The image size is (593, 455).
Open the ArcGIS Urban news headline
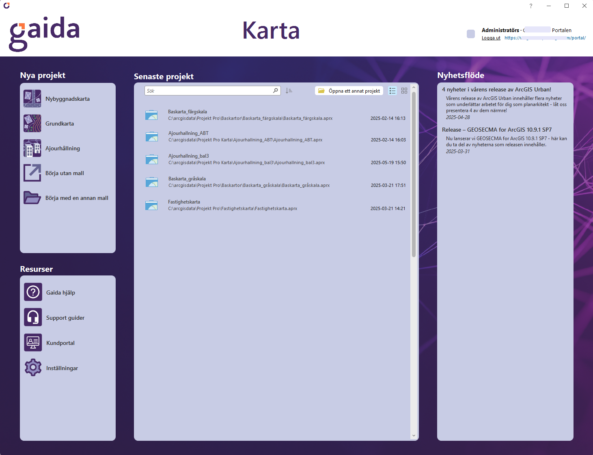click(496, 89)
